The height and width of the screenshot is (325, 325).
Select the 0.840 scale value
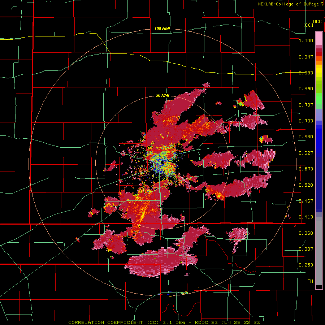click(x=306, y=89)
